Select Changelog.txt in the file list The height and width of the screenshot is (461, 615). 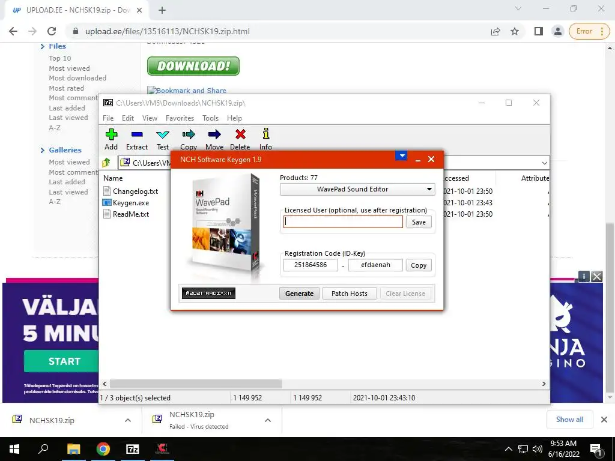(135, 191)
